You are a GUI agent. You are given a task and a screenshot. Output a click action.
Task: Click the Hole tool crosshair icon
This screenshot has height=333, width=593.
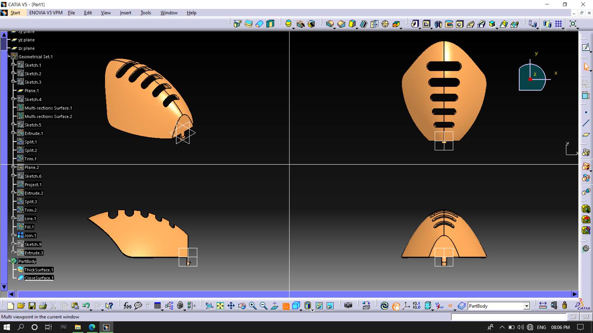[385, 24]
